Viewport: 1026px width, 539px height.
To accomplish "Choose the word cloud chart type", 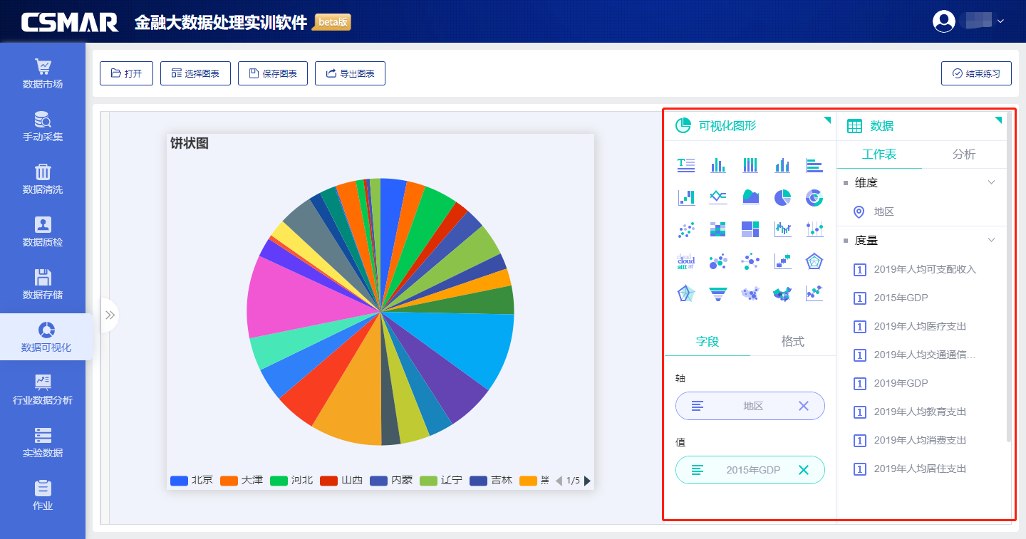I will (x=685, y=261).
